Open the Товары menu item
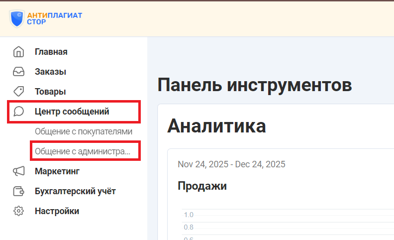This screenshot has height=240, width=394. [50, 92]
